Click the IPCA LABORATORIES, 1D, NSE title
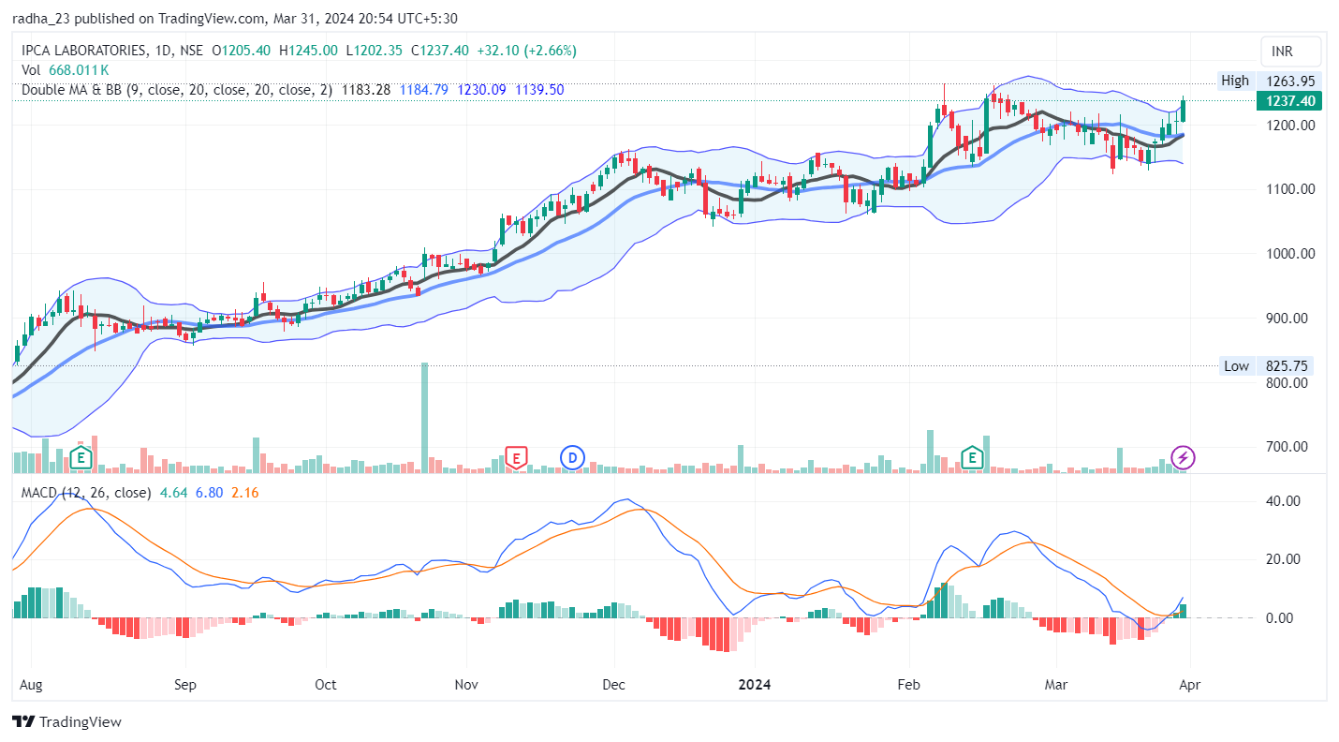 (111, 51)
